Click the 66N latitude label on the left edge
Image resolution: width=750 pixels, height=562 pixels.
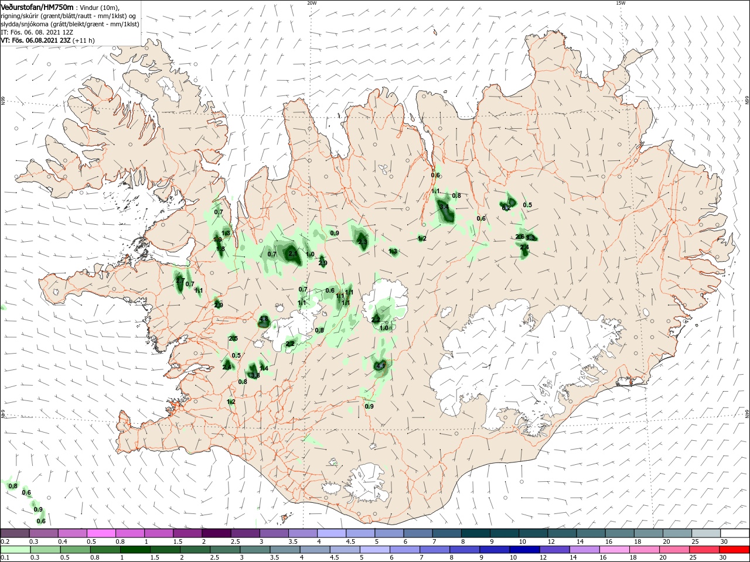coord(3,101)
